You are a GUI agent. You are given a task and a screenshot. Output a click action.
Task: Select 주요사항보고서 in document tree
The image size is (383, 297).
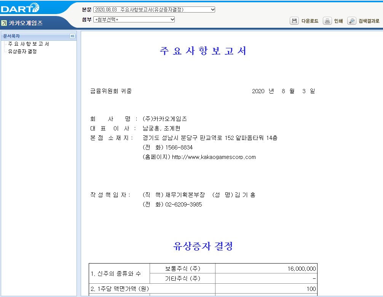coord(28,44)
